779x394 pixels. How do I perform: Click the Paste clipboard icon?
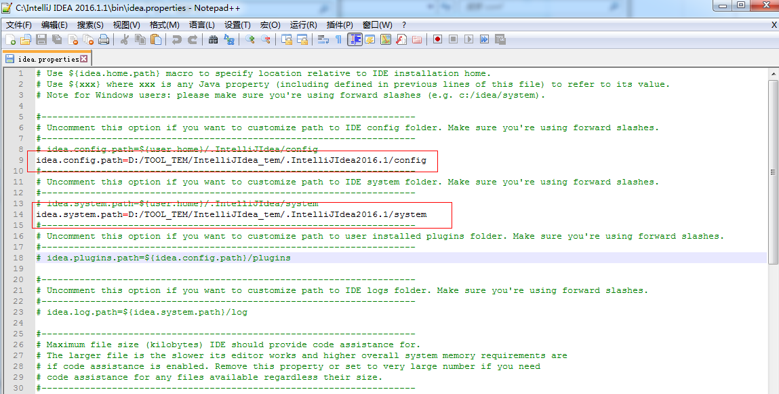click(157, 40)
